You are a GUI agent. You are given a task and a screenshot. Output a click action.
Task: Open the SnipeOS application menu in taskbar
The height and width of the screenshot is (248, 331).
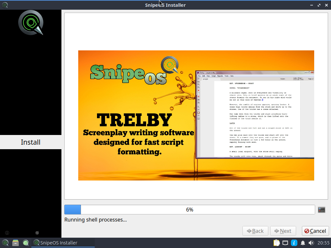point(5,243)
